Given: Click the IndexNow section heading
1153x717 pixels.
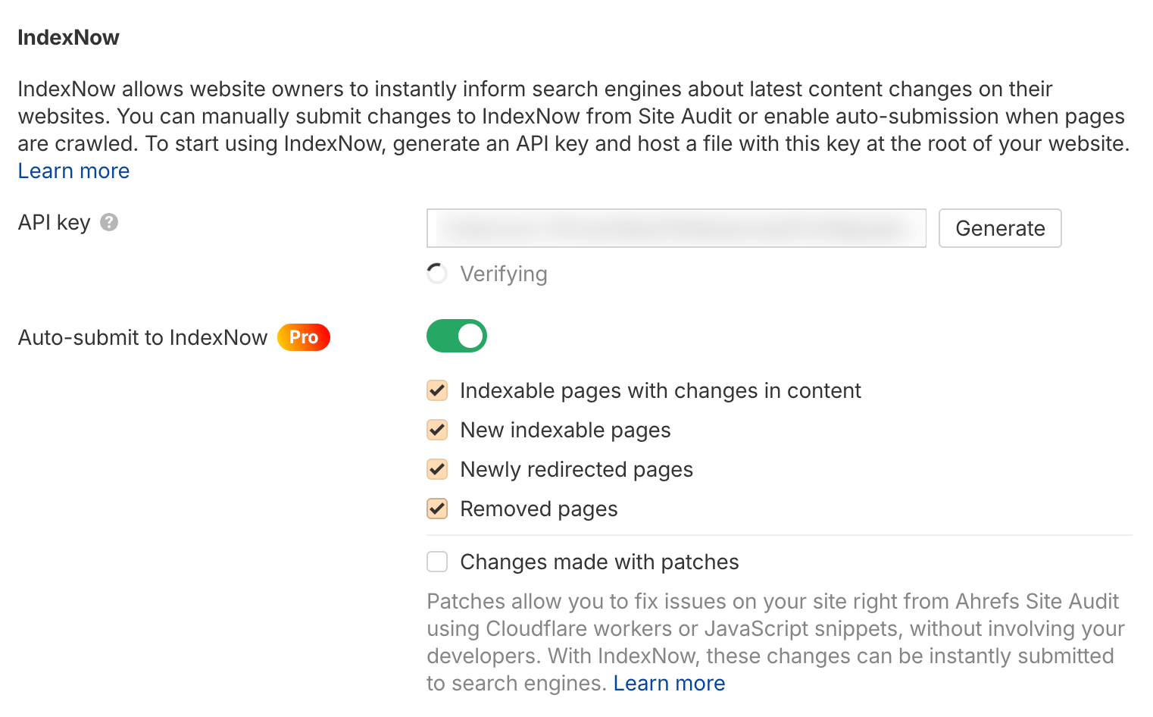Looking at the screenshot, I should click(68, 36).
